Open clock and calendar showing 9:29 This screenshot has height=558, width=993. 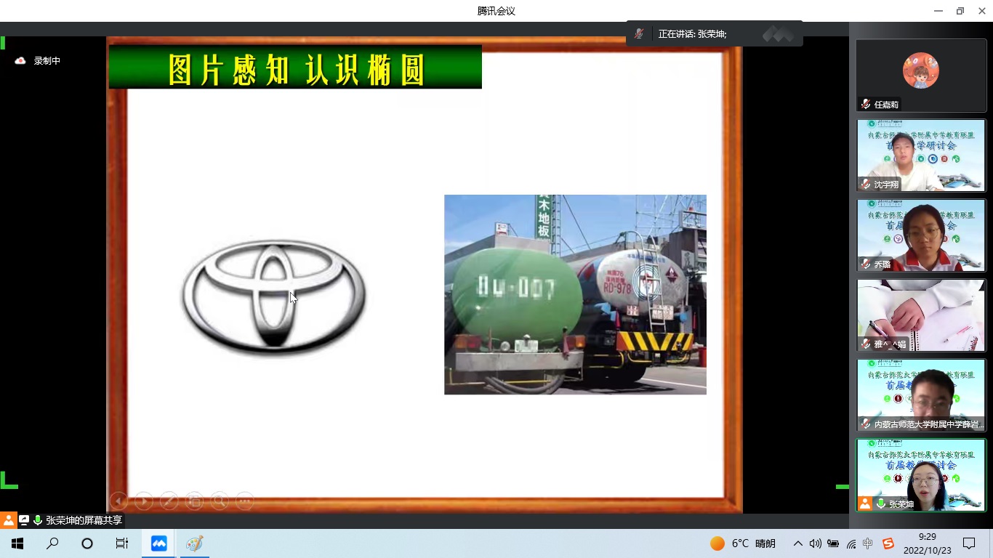coord(927,543)
